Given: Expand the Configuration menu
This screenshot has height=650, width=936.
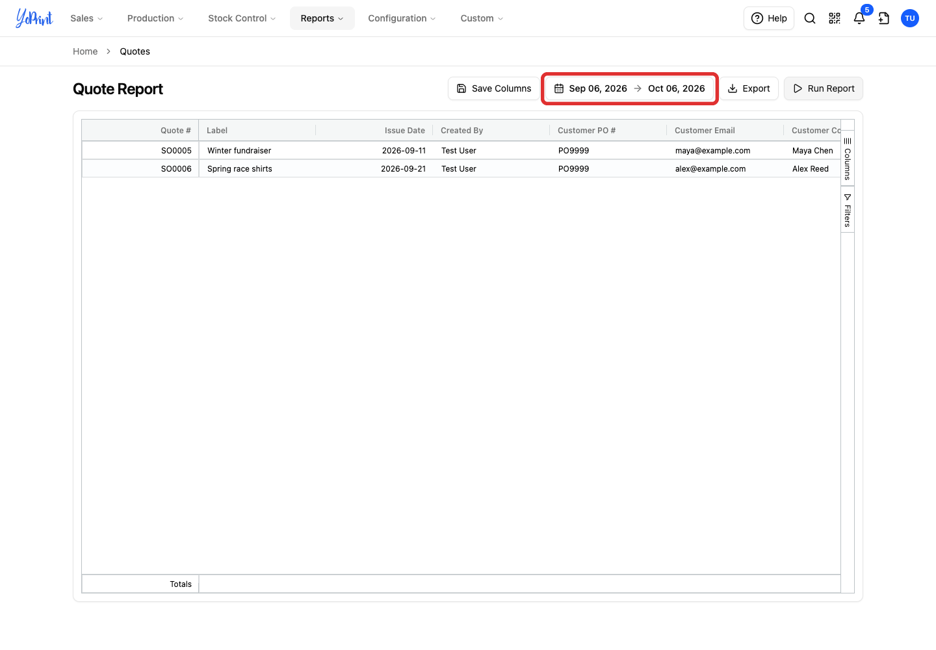Looking at the screenshot, I should (x=402, y=18).
